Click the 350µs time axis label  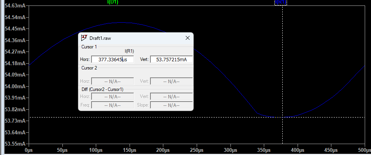[x=264, y=150]
